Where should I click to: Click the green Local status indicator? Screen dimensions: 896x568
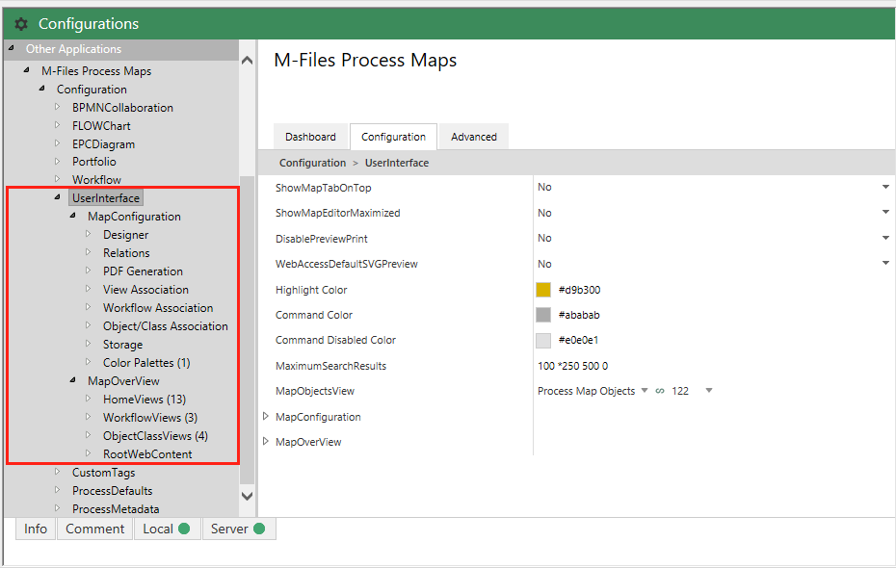point(183,529)
